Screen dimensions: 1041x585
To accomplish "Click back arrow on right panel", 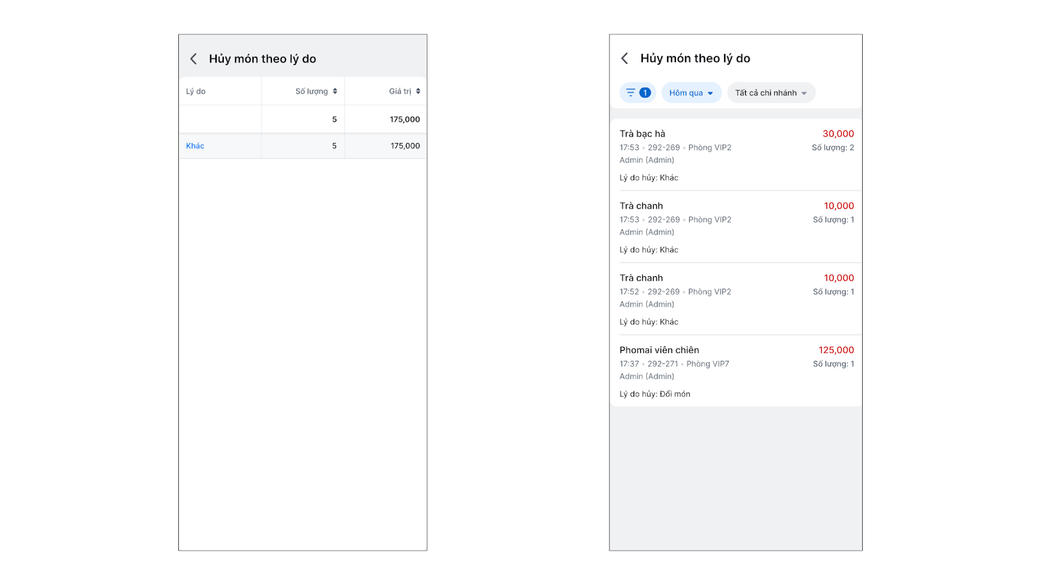I will (x=625, y=58).
